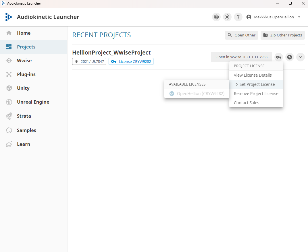
Task: Go to the Home page
Action: coord(34,33)
